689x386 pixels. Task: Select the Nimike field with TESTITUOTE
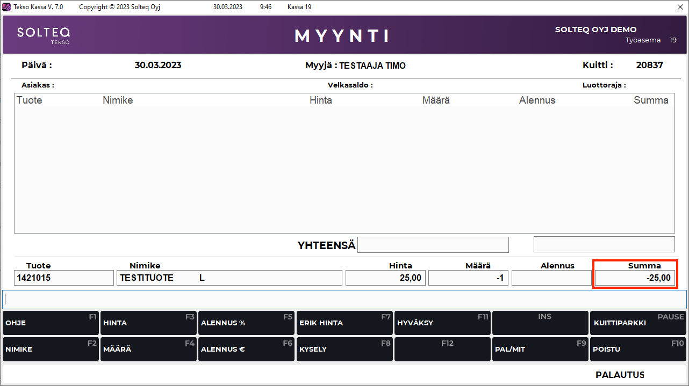coord(229,278)
